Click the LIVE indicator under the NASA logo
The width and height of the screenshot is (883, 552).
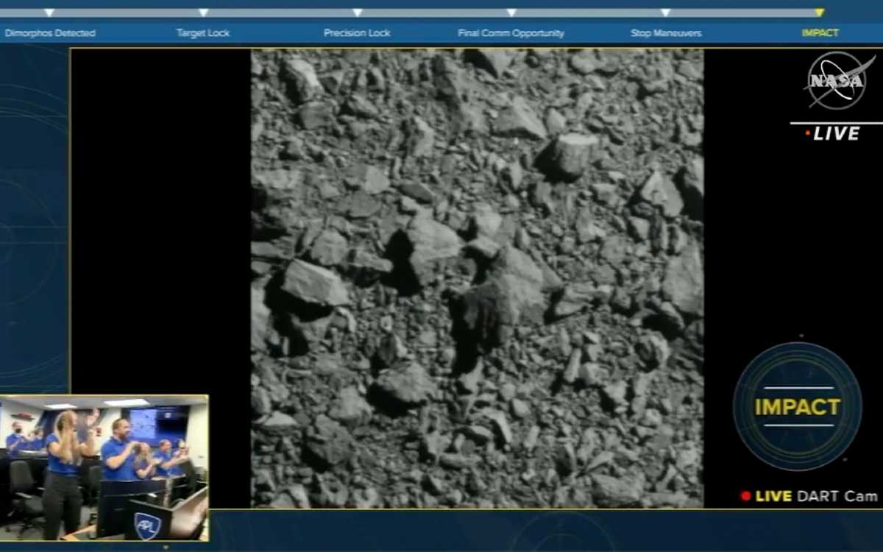(833, 133)
